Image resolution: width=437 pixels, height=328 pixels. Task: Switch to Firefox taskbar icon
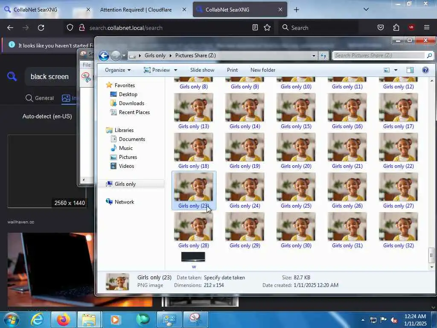64,319
